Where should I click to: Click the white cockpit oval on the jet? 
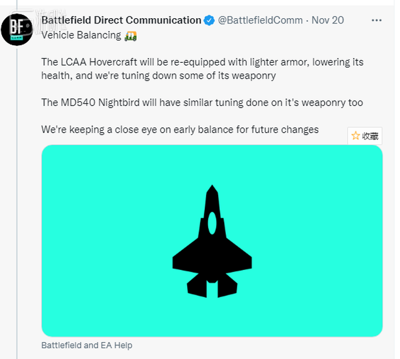coord(212,223)
